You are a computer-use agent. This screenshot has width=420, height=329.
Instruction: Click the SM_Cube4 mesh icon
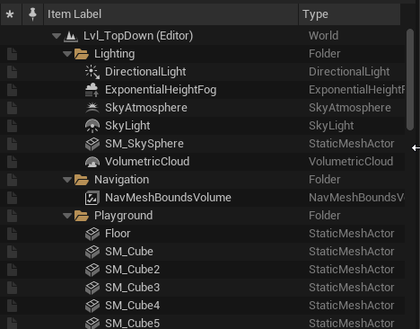[92, 306]
